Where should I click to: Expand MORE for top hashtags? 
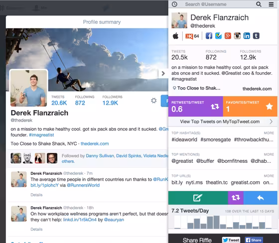(269, 133)
